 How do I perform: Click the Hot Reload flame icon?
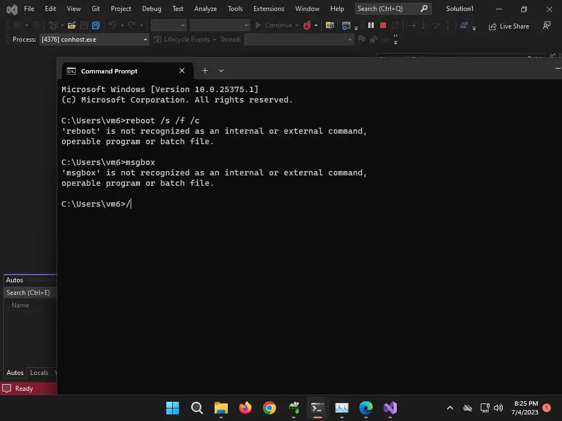[x=307, y=25]
